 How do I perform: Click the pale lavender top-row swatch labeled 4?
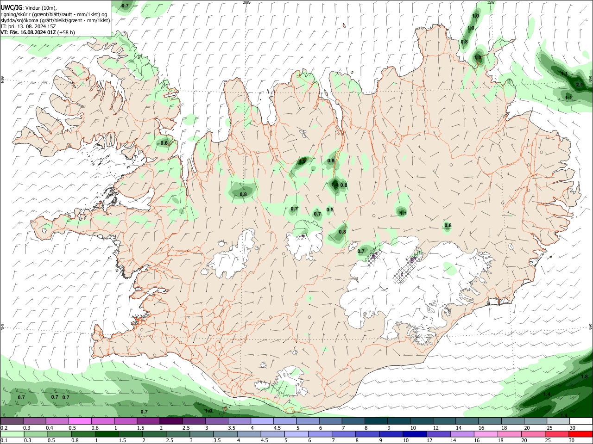[x=262, y=421]
